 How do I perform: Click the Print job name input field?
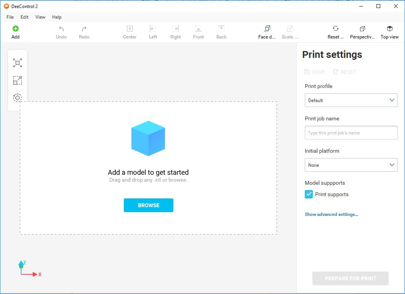point(351,133)
